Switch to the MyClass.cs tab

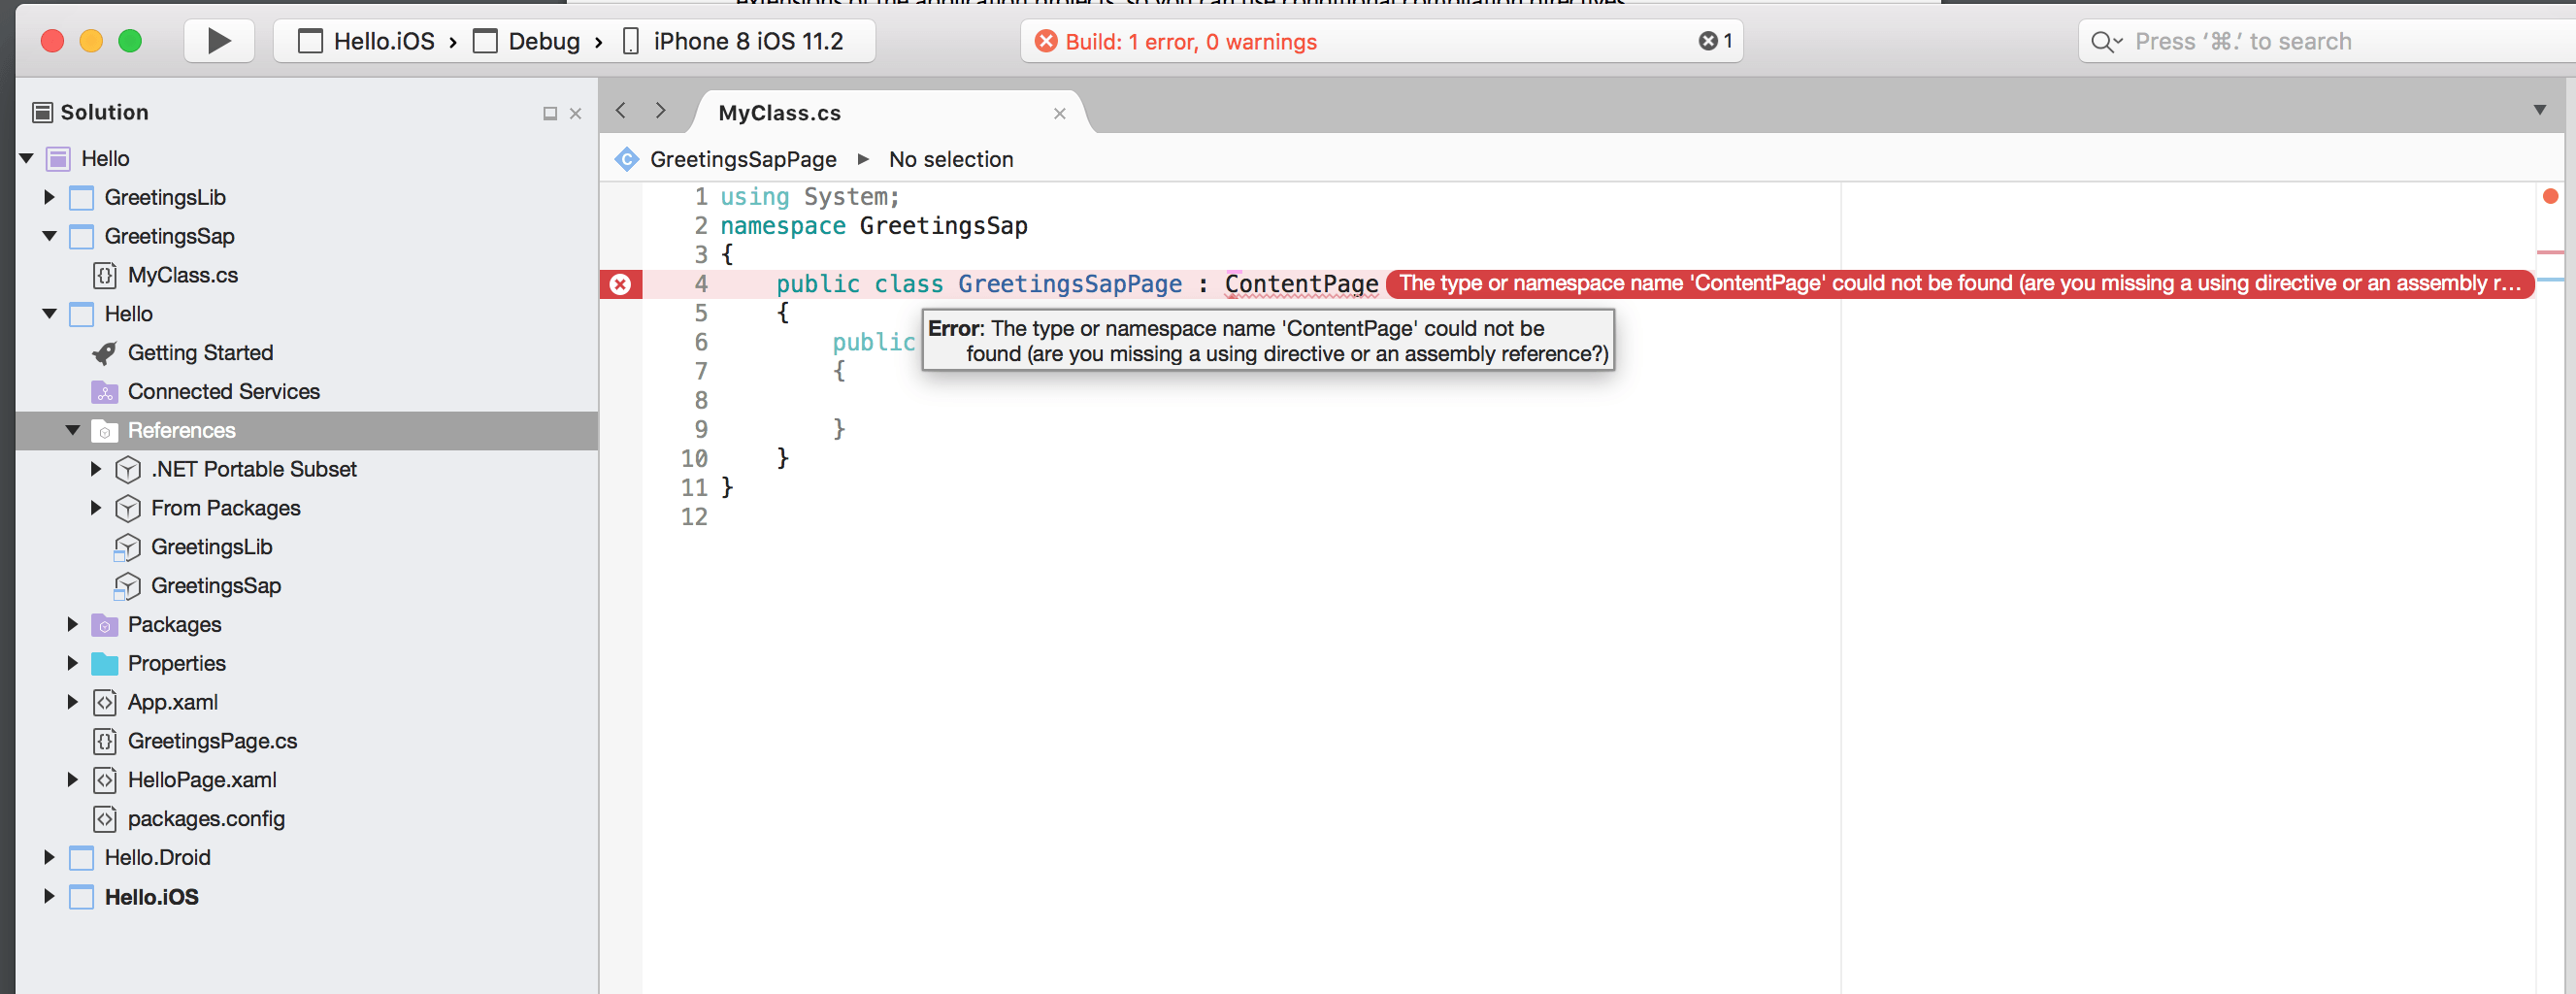coord(780,114)
